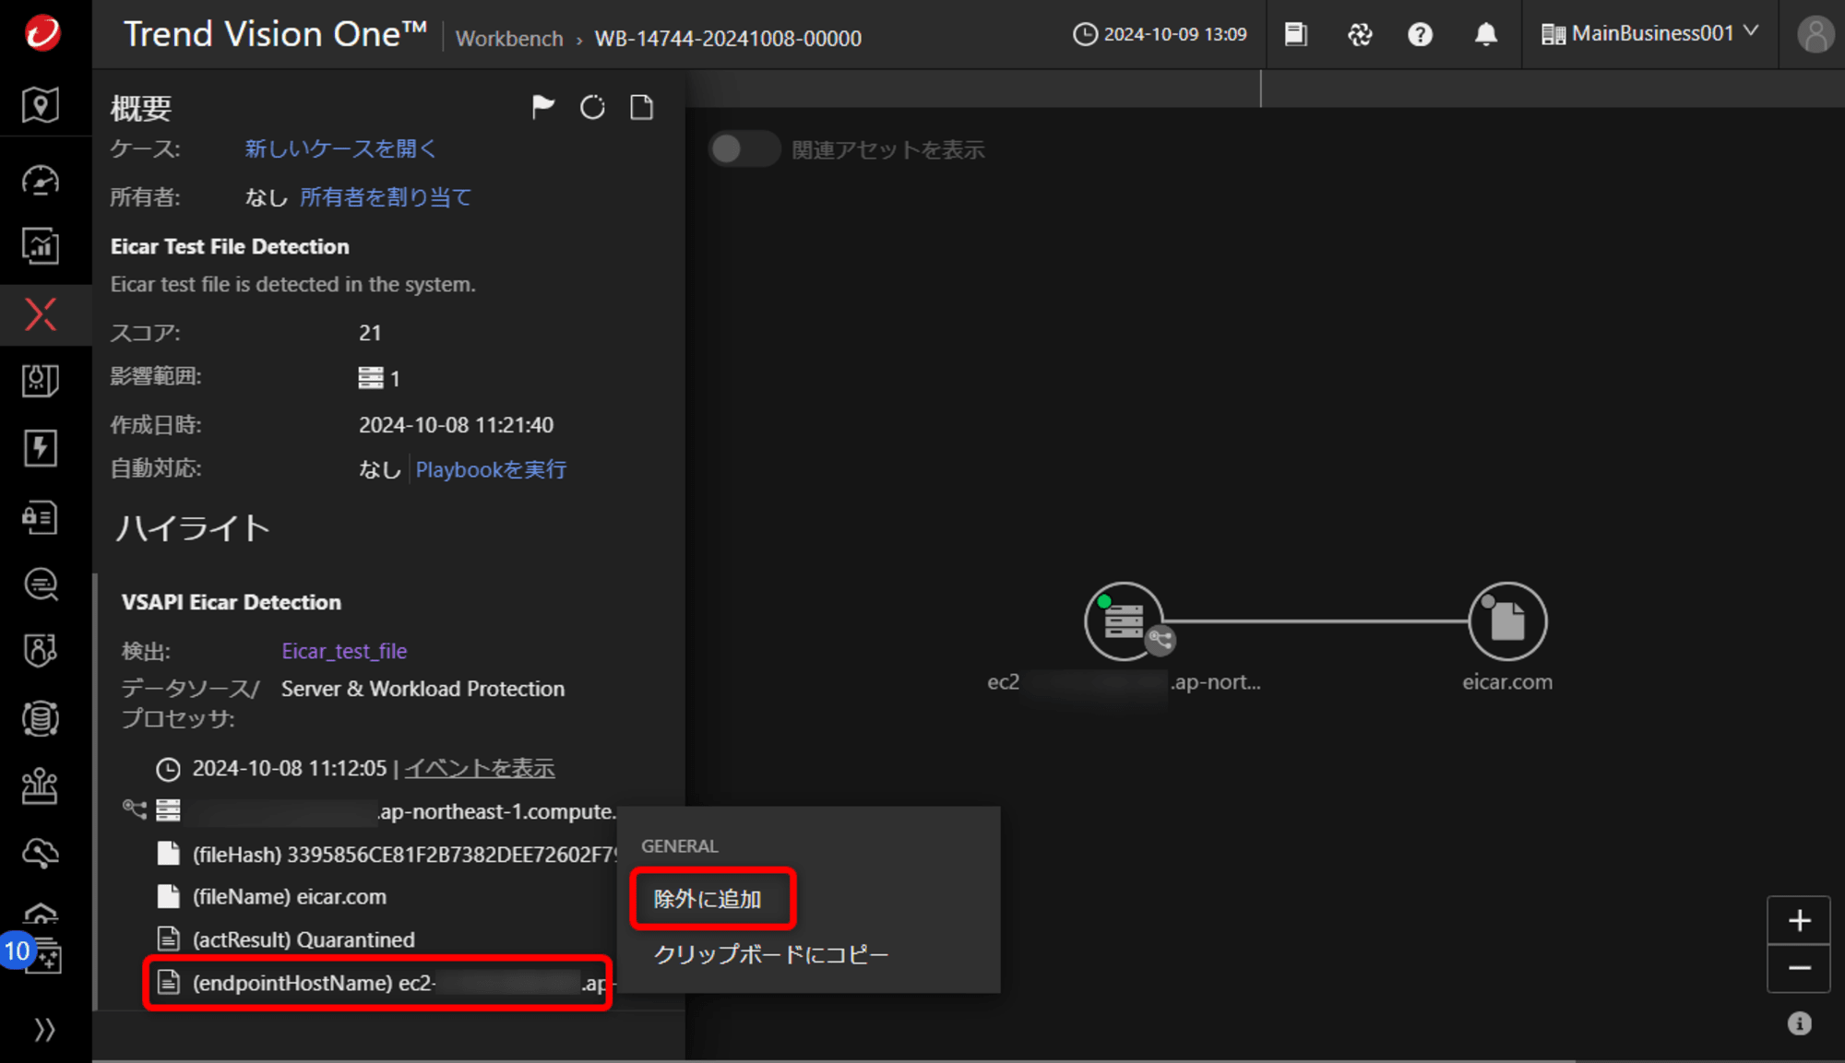Zoom out the graph with minus button
The height and width of the screenshot is (1063, 1845).
1799,968
